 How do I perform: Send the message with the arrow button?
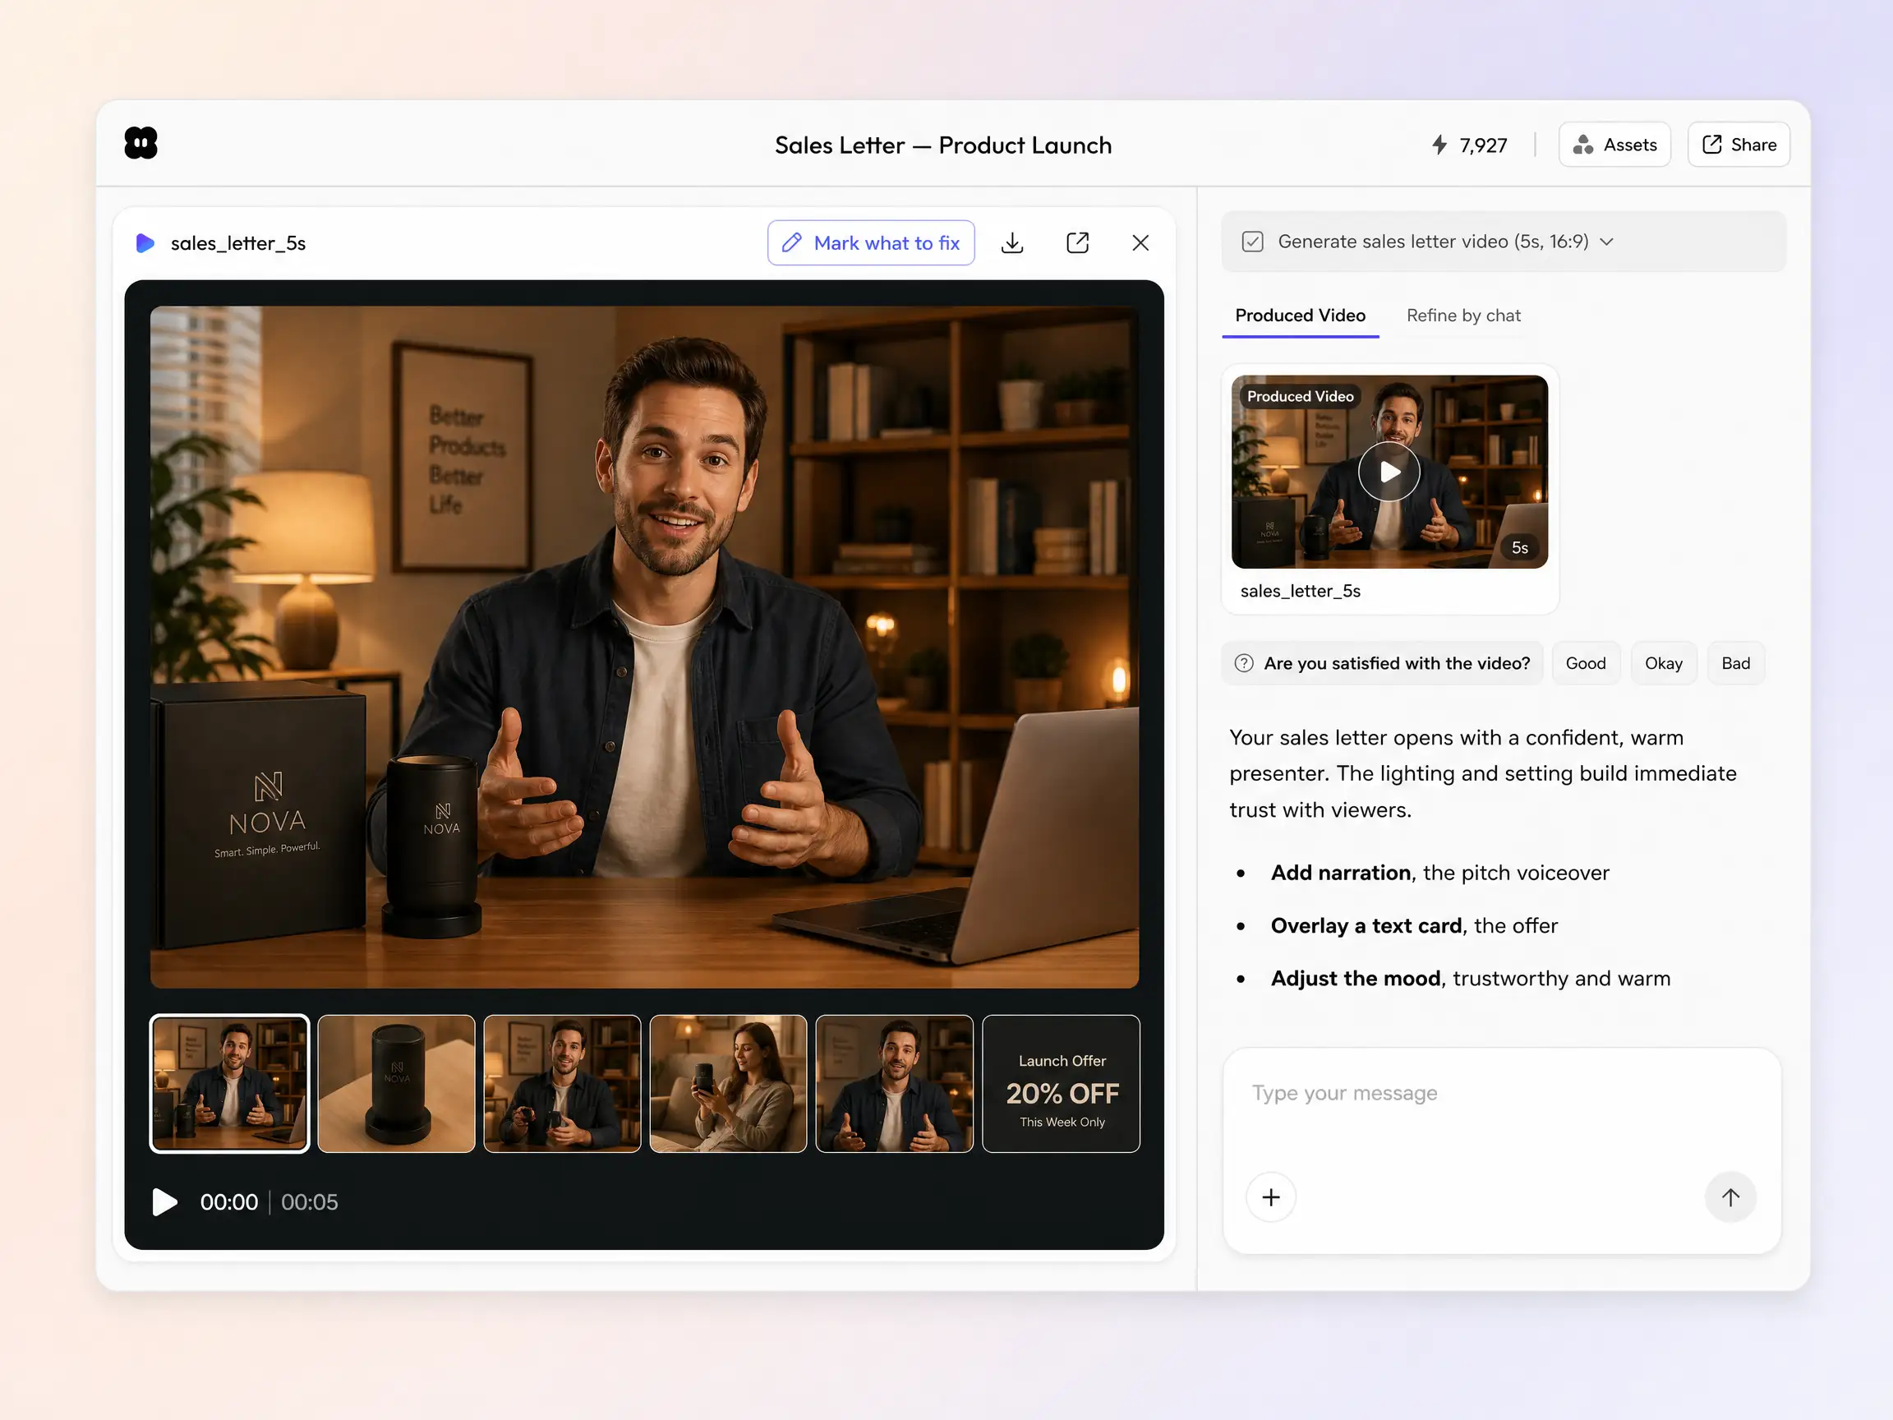pyautogui.click(x=1730, y=1197)
